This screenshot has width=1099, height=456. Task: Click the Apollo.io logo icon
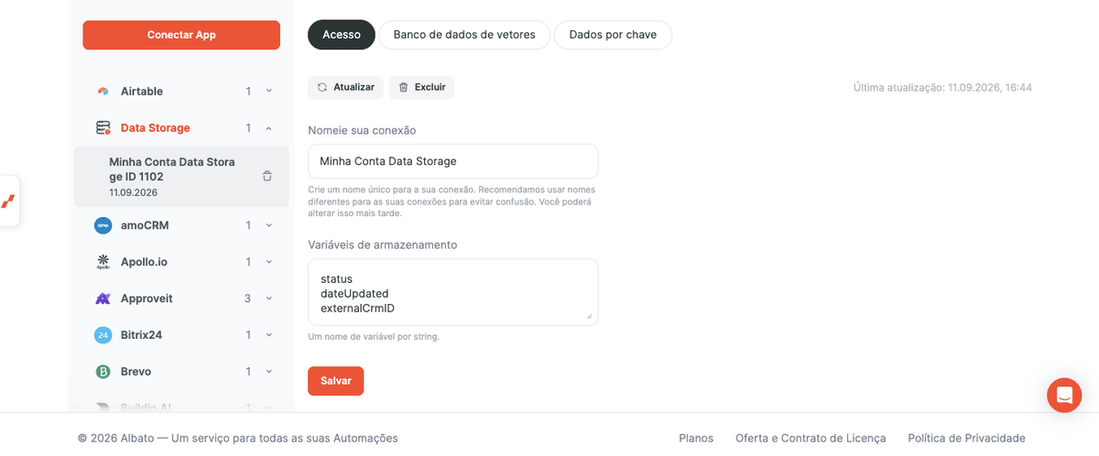pyautogui.click(x=103, y=262)
